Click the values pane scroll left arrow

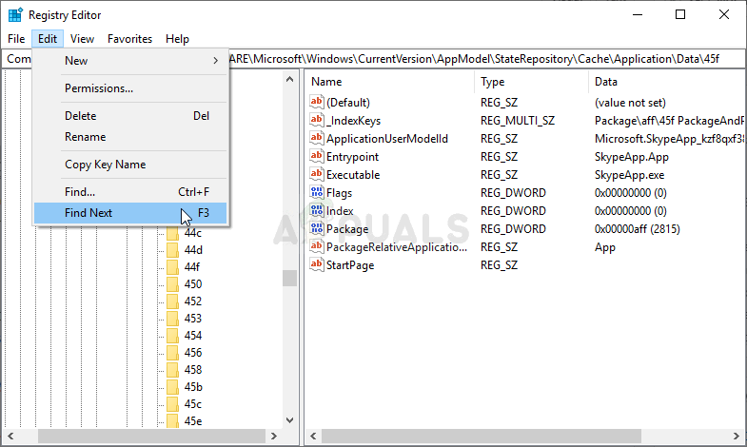click(313, 436)
